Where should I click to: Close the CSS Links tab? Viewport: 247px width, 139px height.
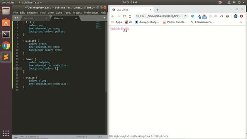[151, 10]
